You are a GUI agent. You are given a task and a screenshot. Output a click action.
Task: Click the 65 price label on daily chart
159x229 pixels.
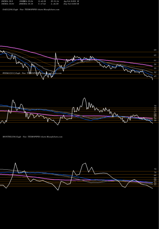pyautogui.click(x=155, y=55)
